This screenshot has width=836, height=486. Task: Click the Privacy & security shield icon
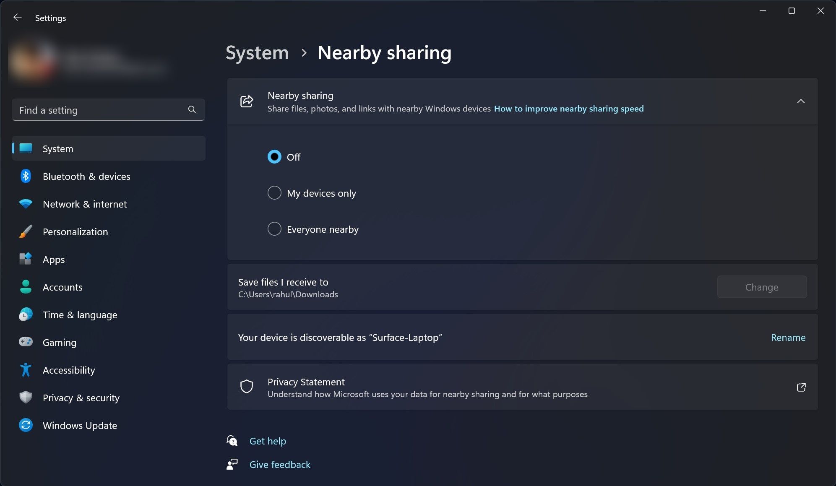(x=26, y=398)
